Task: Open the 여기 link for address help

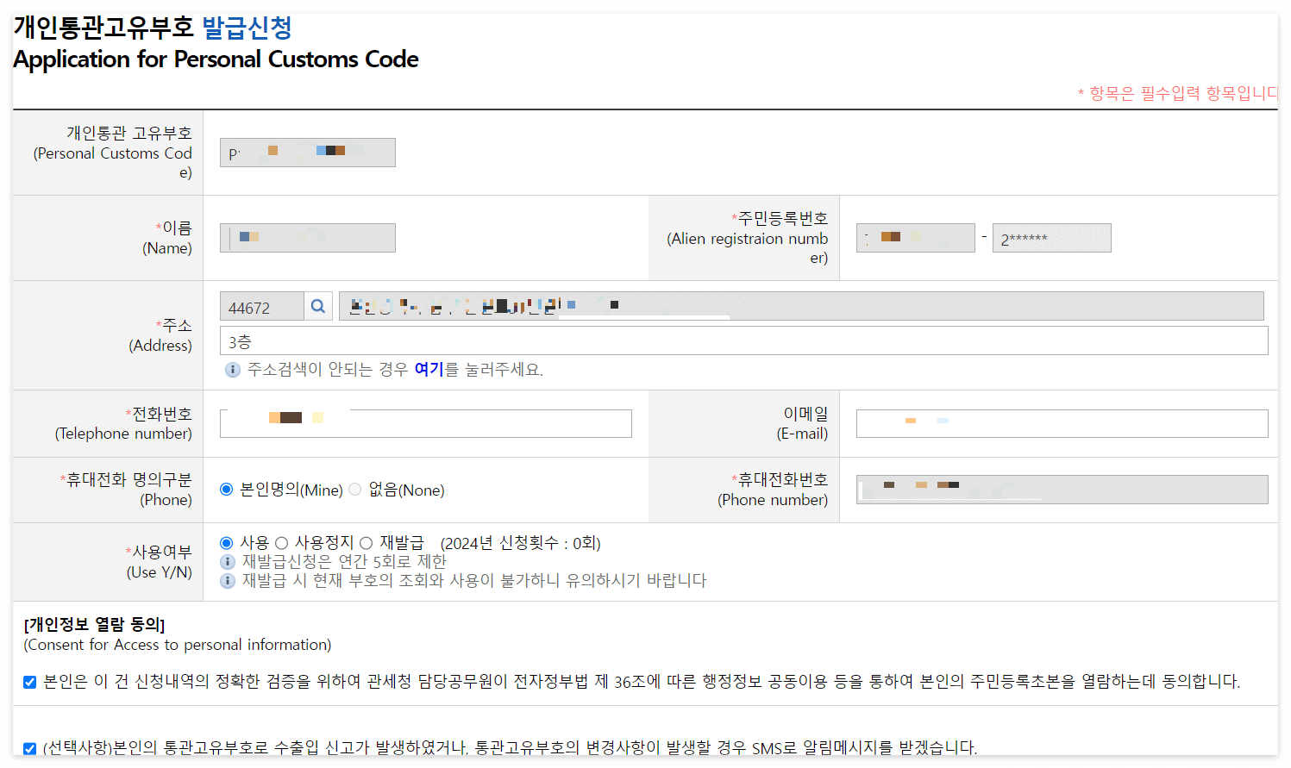Action: [x=429, y=370]
